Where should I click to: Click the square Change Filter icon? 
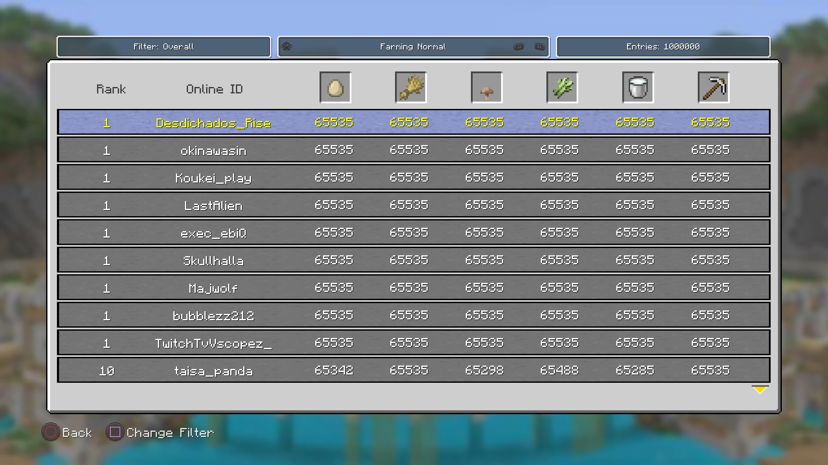(x=115, y=432)
